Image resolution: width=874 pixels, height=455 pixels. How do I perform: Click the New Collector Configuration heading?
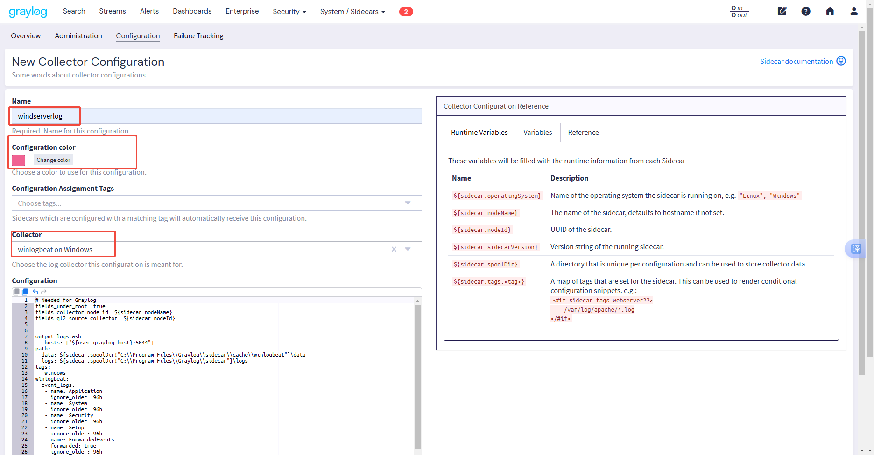[88, 62]
